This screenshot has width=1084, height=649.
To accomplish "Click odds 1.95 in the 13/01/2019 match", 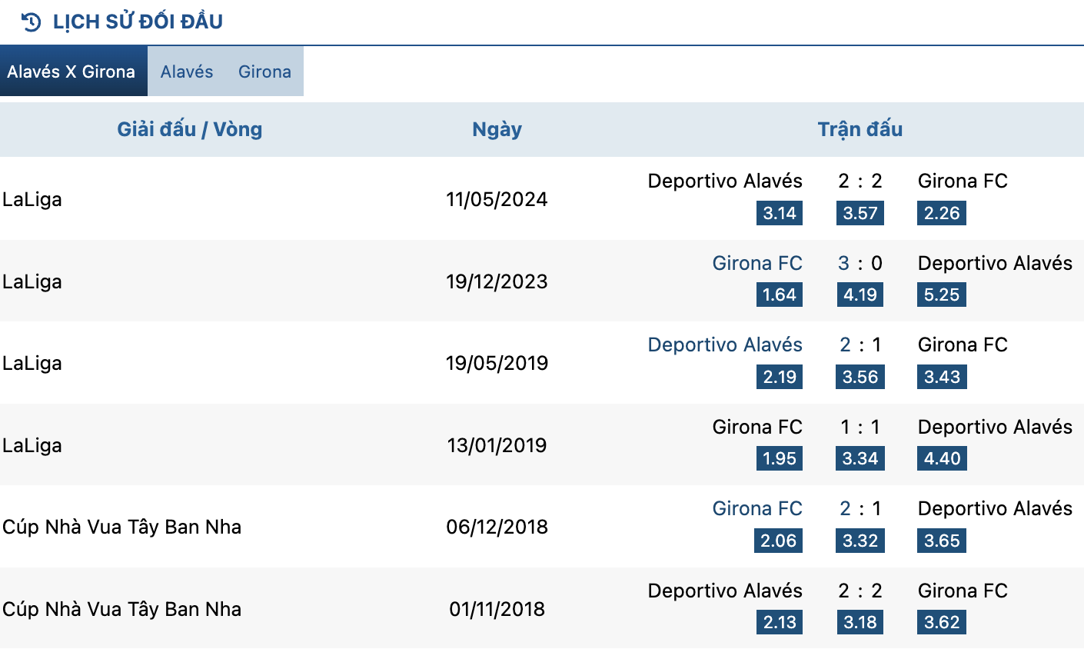I will 780,458.
